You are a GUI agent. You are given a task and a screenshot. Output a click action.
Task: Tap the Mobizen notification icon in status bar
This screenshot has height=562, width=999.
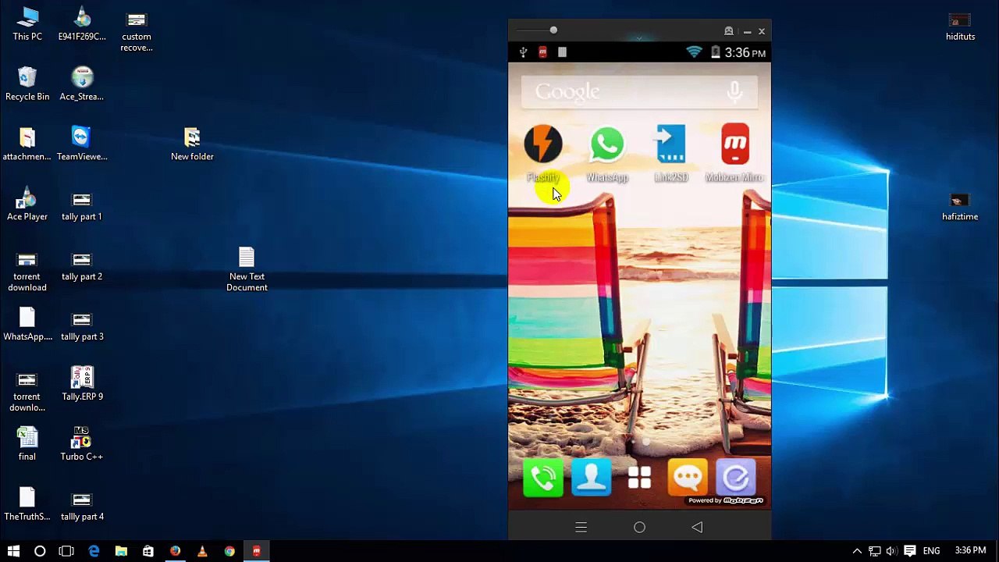tap(542, 52)
